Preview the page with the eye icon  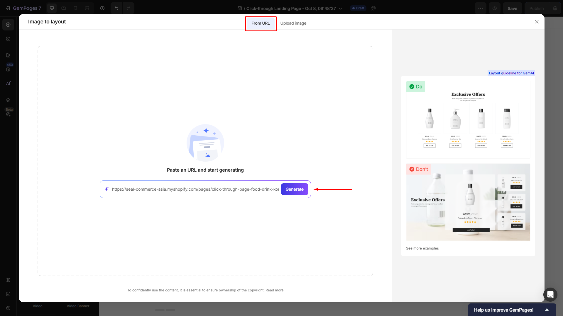coord(495,8)
